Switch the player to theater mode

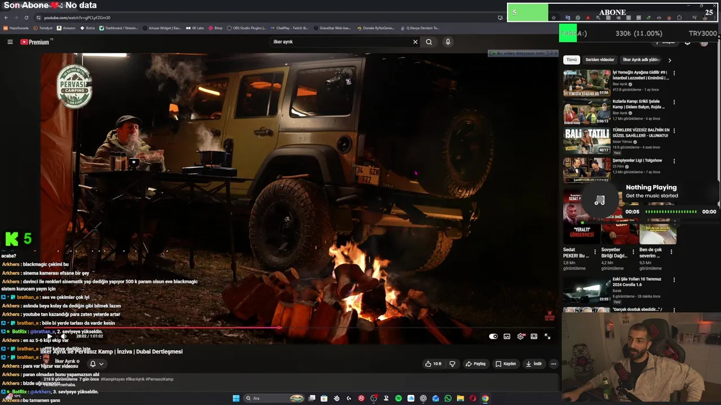click(534, 336)
